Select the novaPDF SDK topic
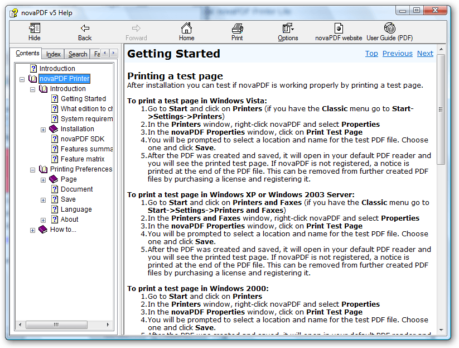This screenshot has height=348, width=459. coord(82,139)
